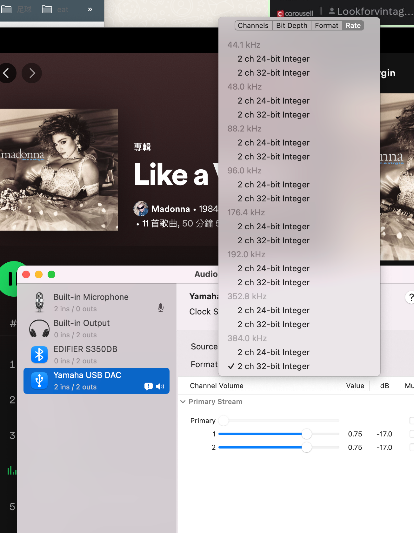Click channel 1 value 0.75

point(355,434)
